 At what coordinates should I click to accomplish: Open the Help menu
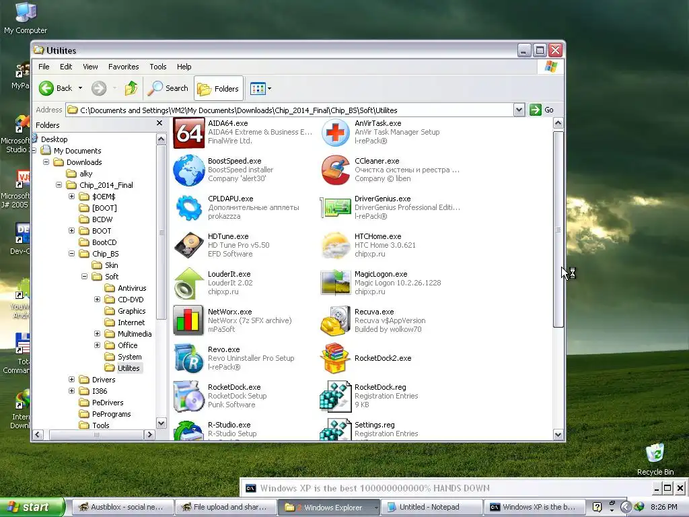pyautogui.click(x=184, y=67)
